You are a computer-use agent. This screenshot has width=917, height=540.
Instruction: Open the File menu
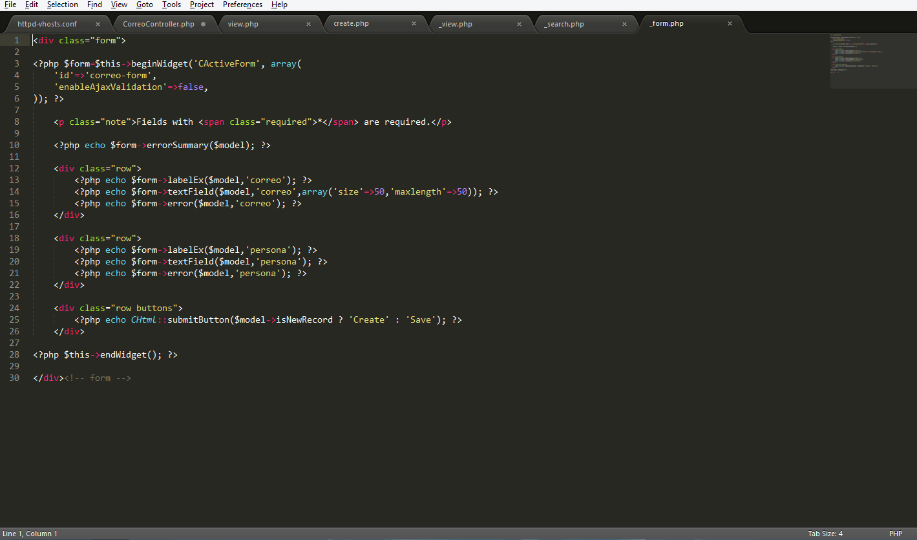(x=10, y=5)
